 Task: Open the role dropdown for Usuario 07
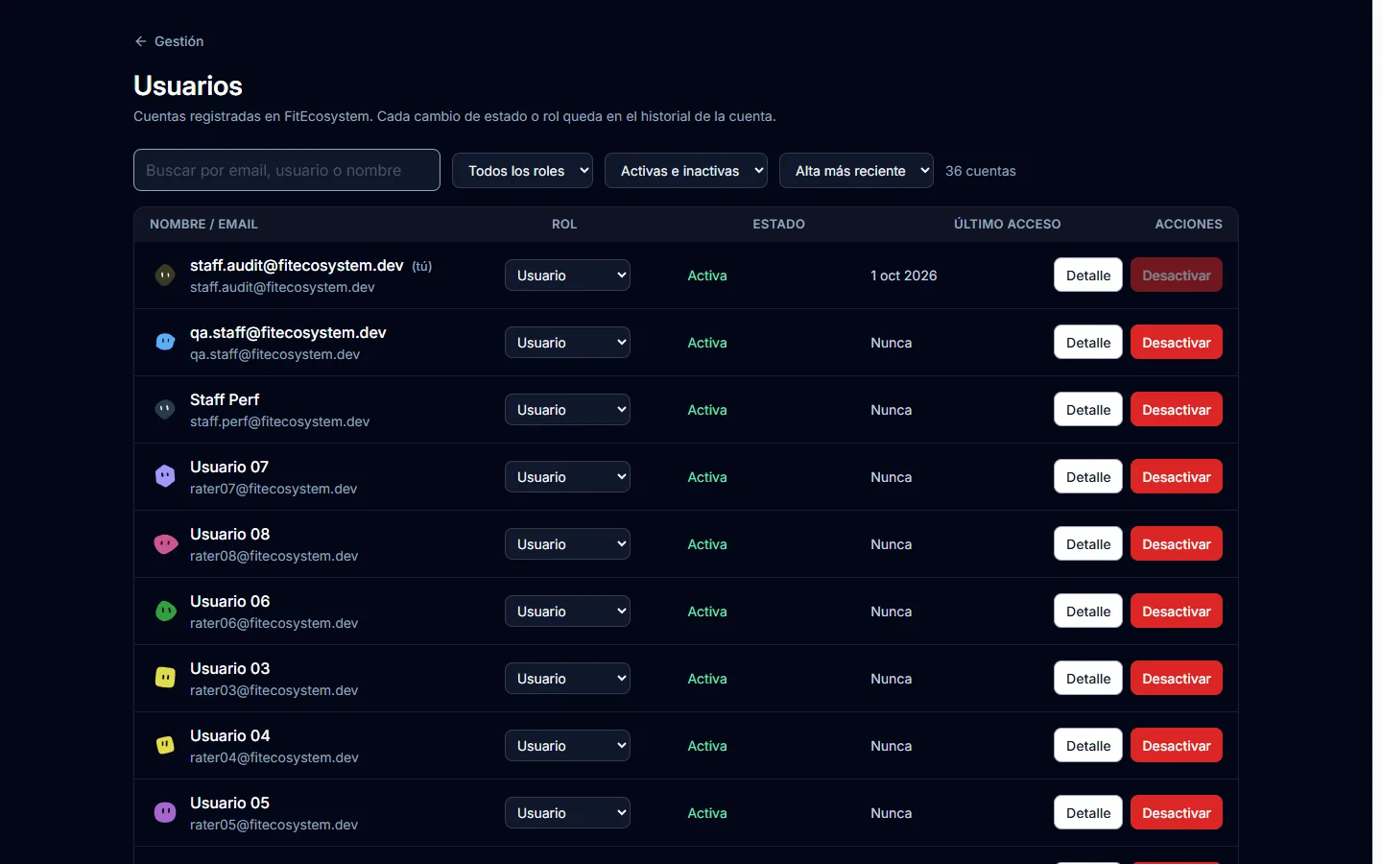pos(567,477)
